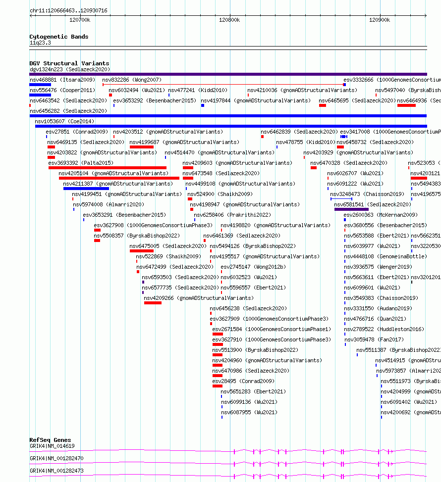Click nsv4514470 (gnomADStructuralVariants) label
Viewport: 441px width, 482px height.
(x=220, y=153)
